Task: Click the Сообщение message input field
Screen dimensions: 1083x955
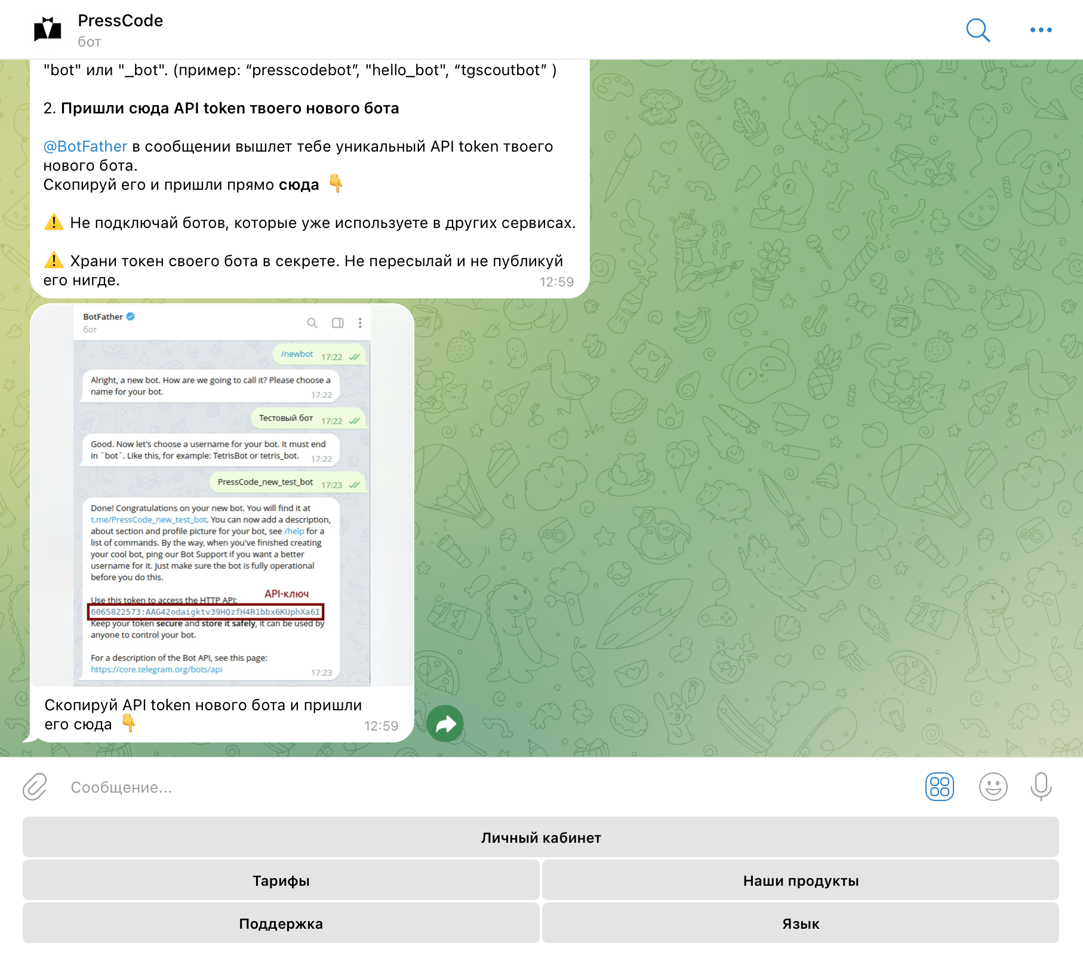Action: tap(239, 787)
